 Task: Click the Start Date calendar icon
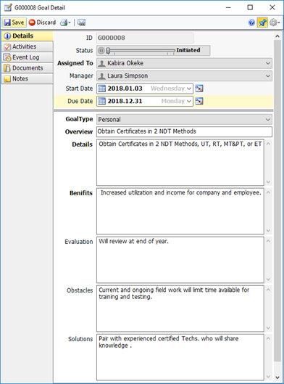[x=101, y=89]
